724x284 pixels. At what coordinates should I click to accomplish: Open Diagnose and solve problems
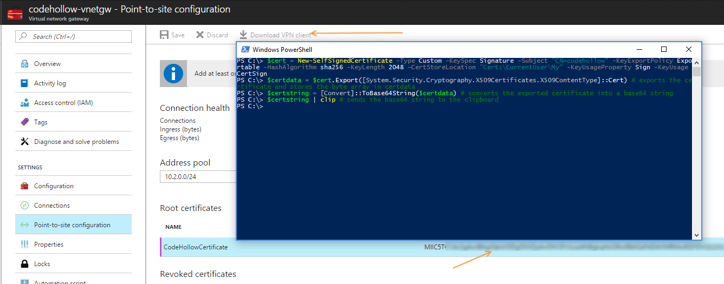tap(73, 142)
